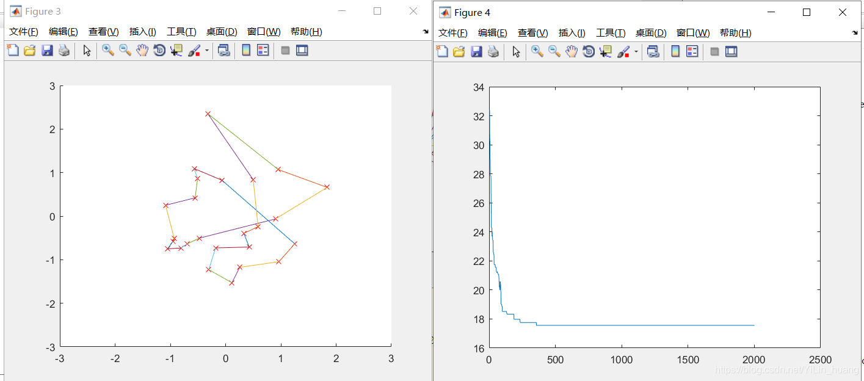
Task: Open 文件(F) menu in Figure 4
Action: coord(453,33)
